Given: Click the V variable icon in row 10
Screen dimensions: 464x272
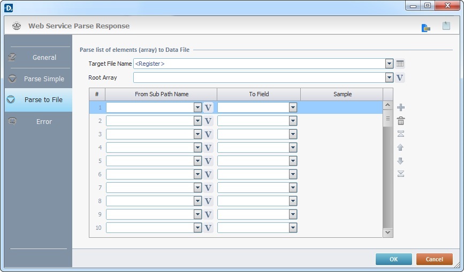Looking at the screenshot, I should point(208,228).
